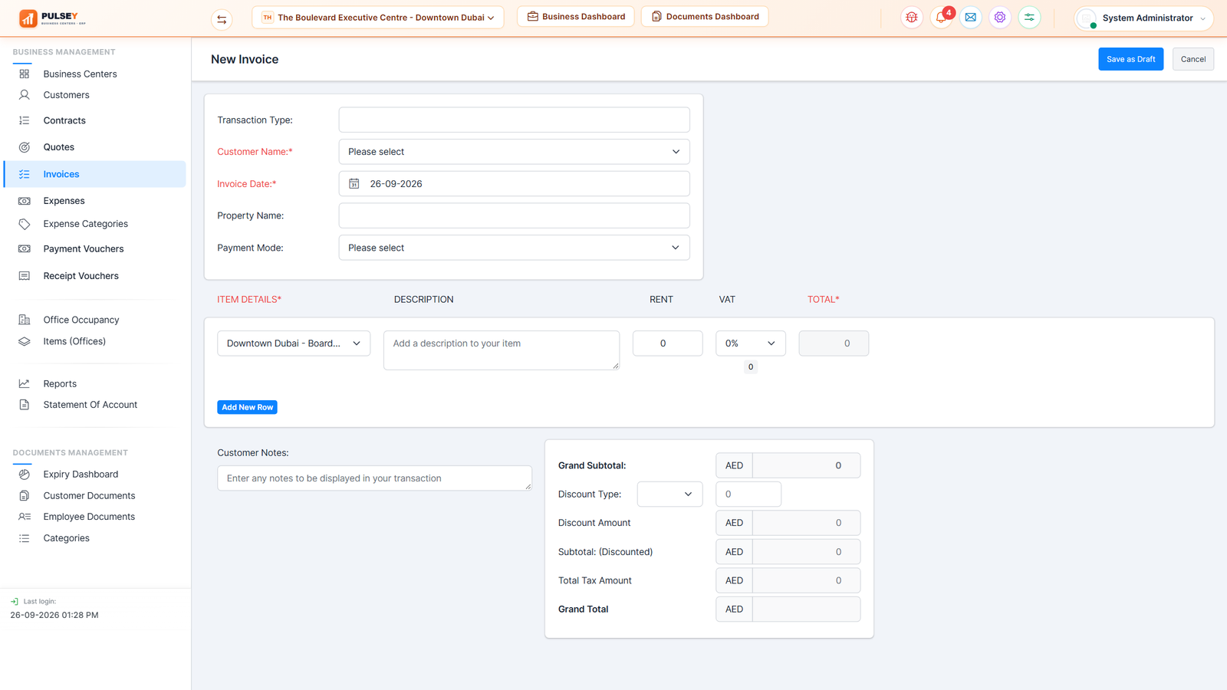
Task: Click the Statement Of Account document icon
Action: (25, 405)
